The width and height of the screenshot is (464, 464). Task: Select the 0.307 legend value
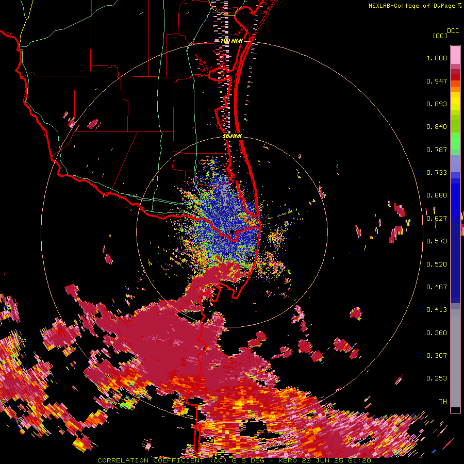click(437, 356)
